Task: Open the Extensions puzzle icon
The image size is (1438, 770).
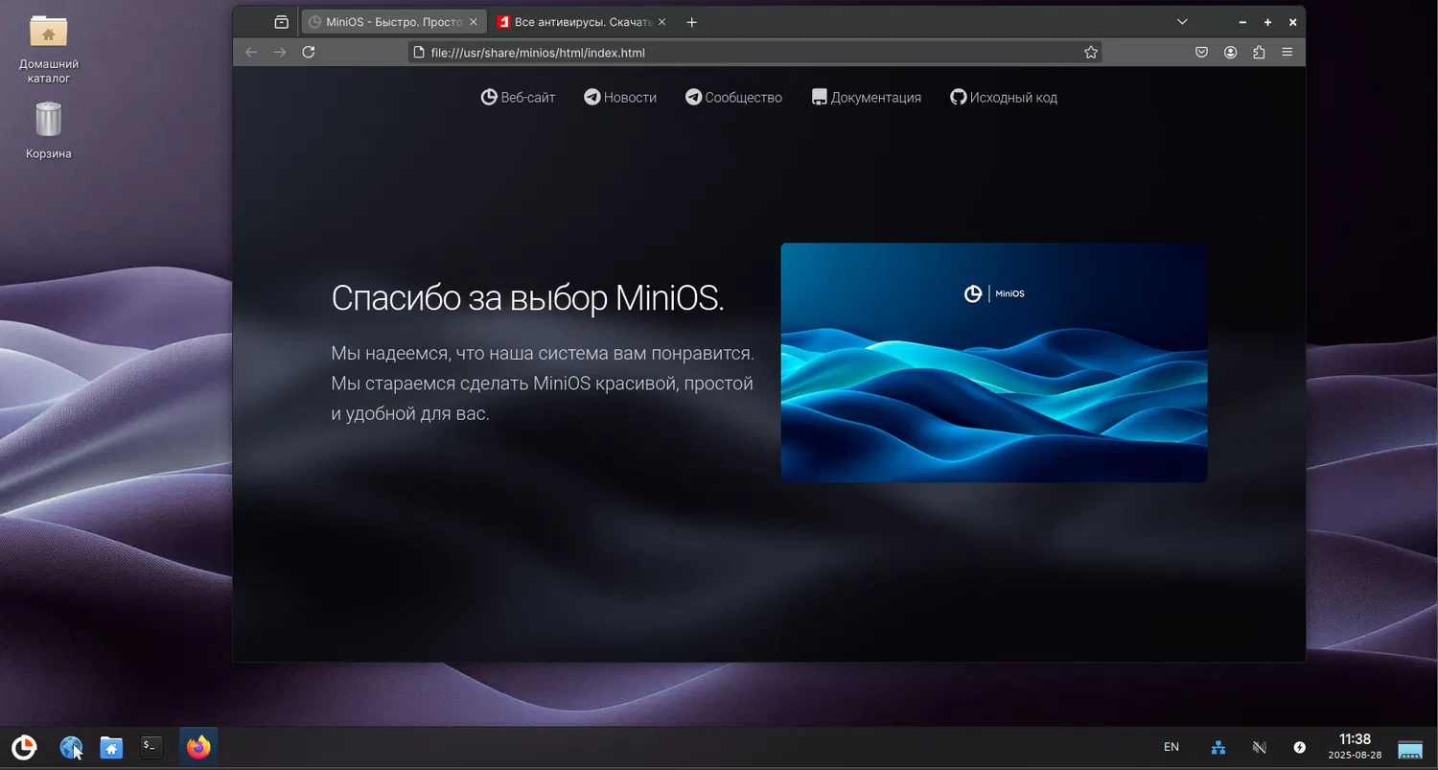Action: point(1259,53)
